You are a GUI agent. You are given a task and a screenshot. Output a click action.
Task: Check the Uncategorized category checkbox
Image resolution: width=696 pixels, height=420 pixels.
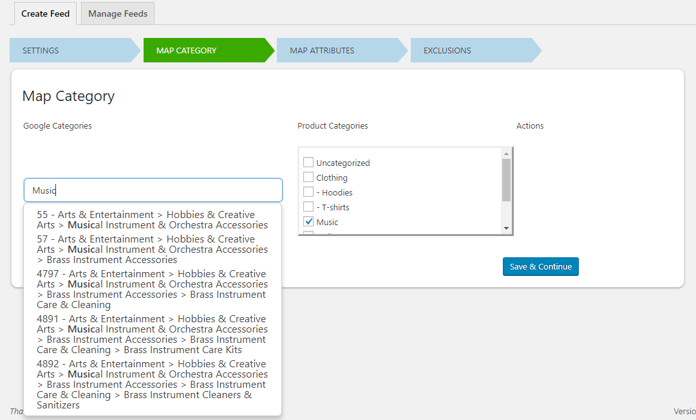click(x=308, y=162)
